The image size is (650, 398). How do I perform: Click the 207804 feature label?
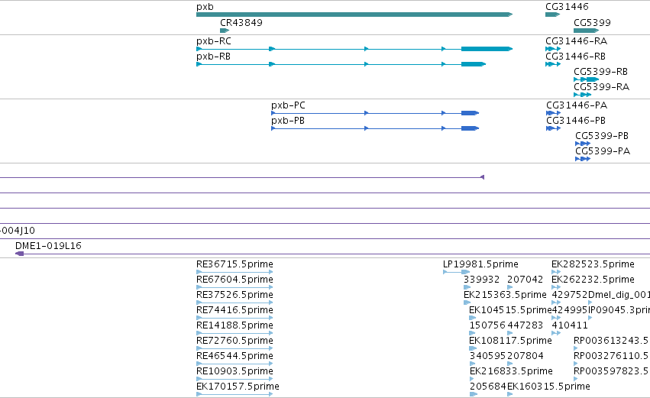click(525, 356)
